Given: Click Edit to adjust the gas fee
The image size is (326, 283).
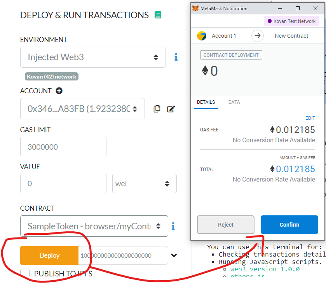Looking at the screenshot, I should (310, 118).
